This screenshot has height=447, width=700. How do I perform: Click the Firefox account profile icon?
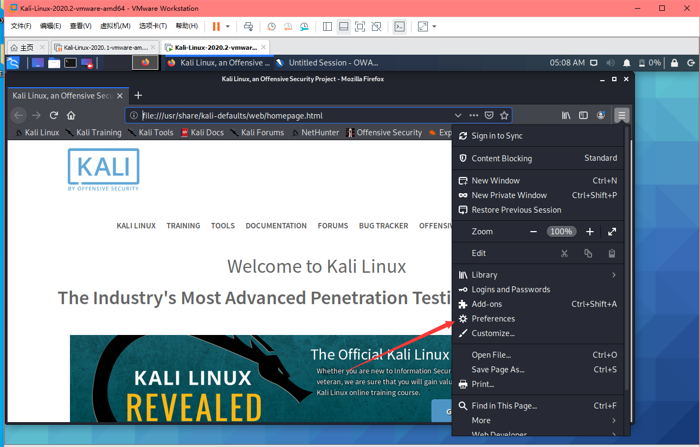[601, 115]
